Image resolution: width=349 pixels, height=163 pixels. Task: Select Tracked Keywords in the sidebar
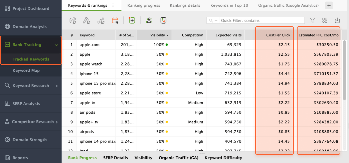pyautogui.click(x=31, y=59)
